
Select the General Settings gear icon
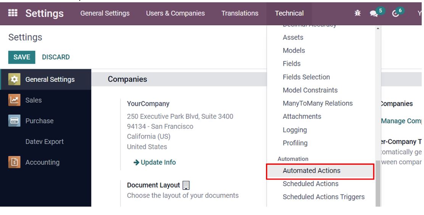[x=15, y=79]
